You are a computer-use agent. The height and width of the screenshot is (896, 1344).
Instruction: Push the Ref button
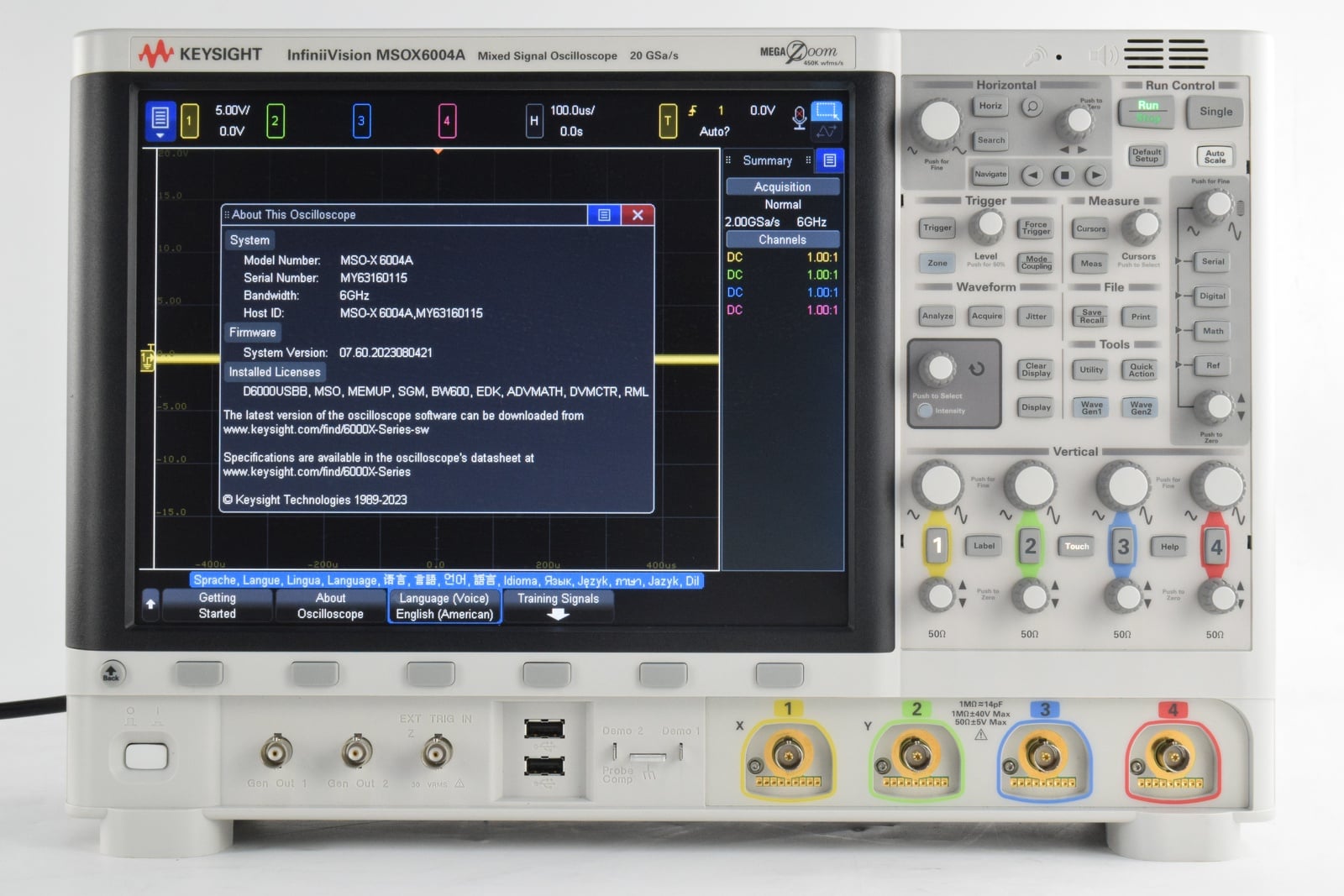pos(1213,366)
